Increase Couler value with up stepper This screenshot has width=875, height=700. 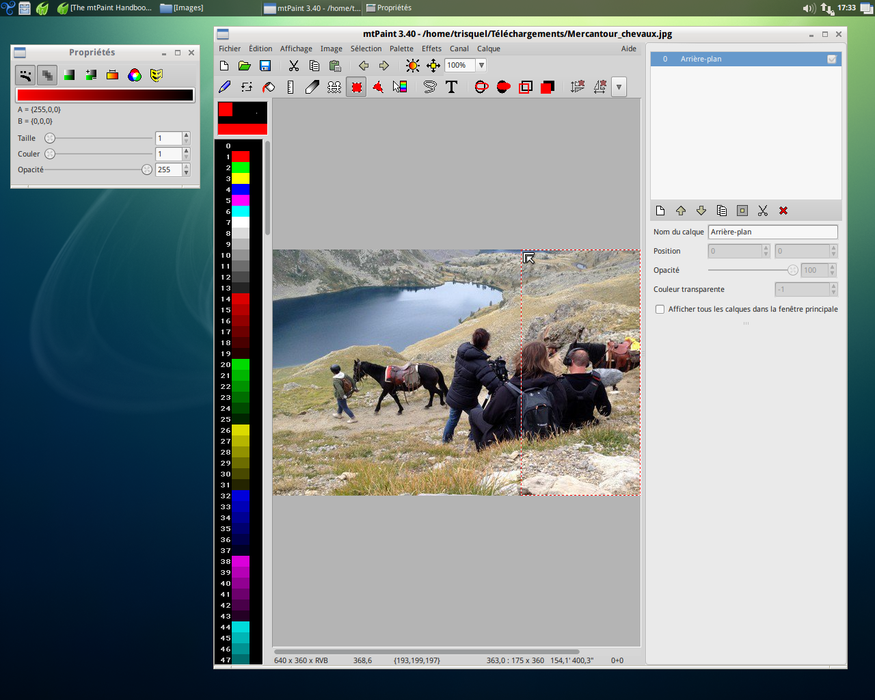click(x=186, y=151)
